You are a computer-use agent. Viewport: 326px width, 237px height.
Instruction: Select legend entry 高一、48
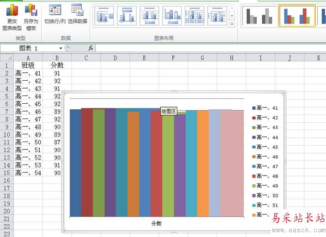tap(265, 176)
